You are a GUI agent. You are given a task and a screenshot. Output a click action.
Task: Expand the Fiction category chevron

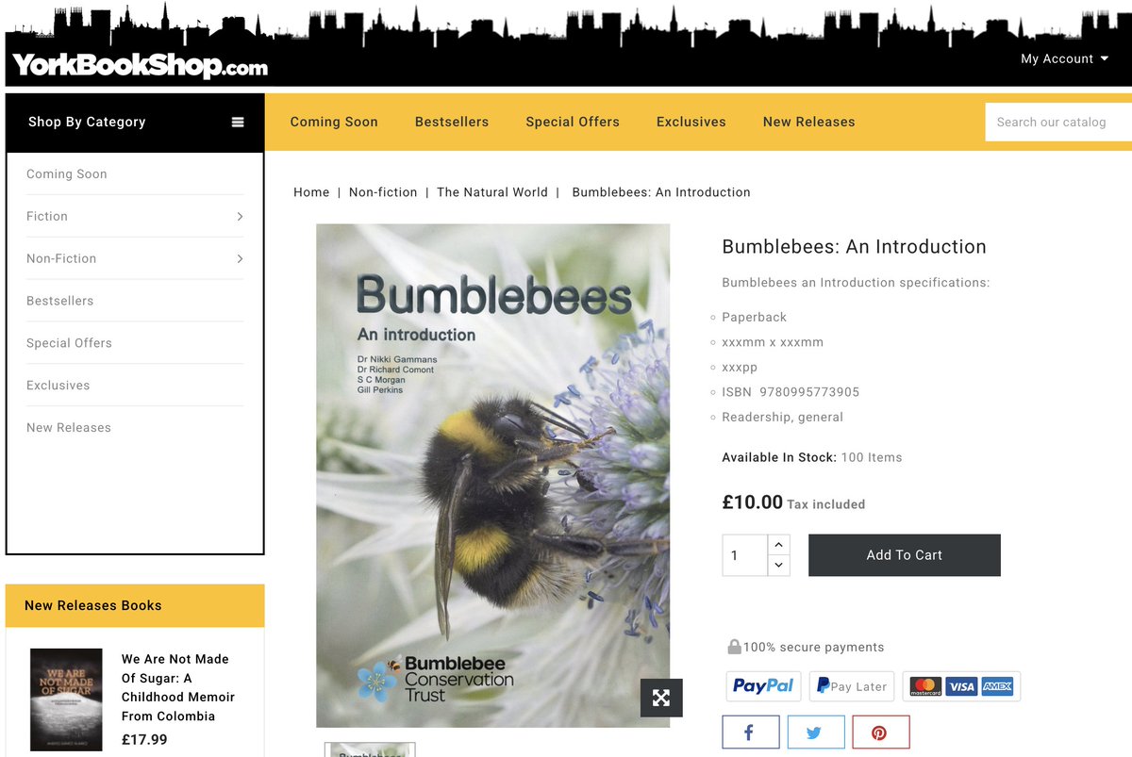click(240, 217)
